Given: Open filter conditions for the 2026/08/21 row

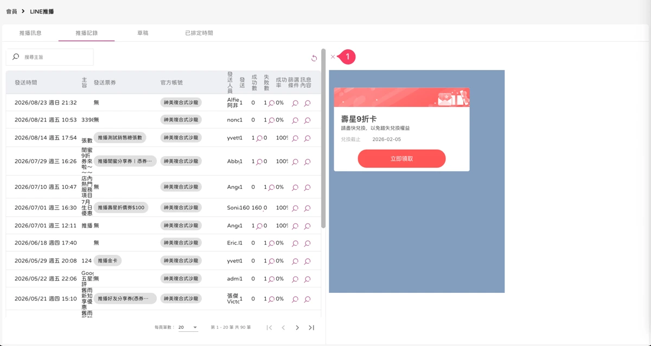Looking at the screenshot, I should (295, 120).
